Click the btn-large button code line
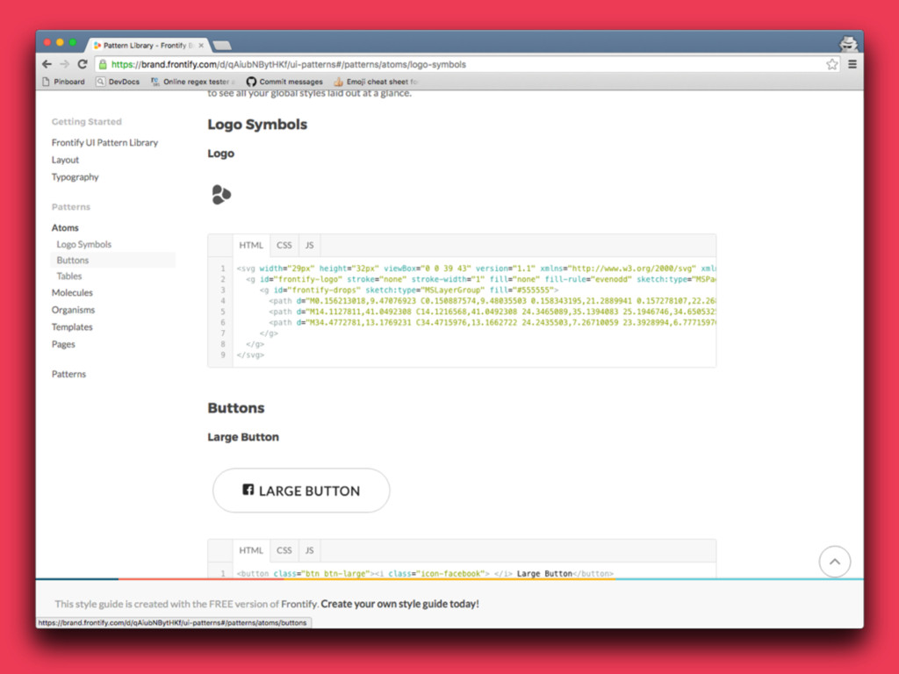The image size is (899, 674). [x=425, y=573]
